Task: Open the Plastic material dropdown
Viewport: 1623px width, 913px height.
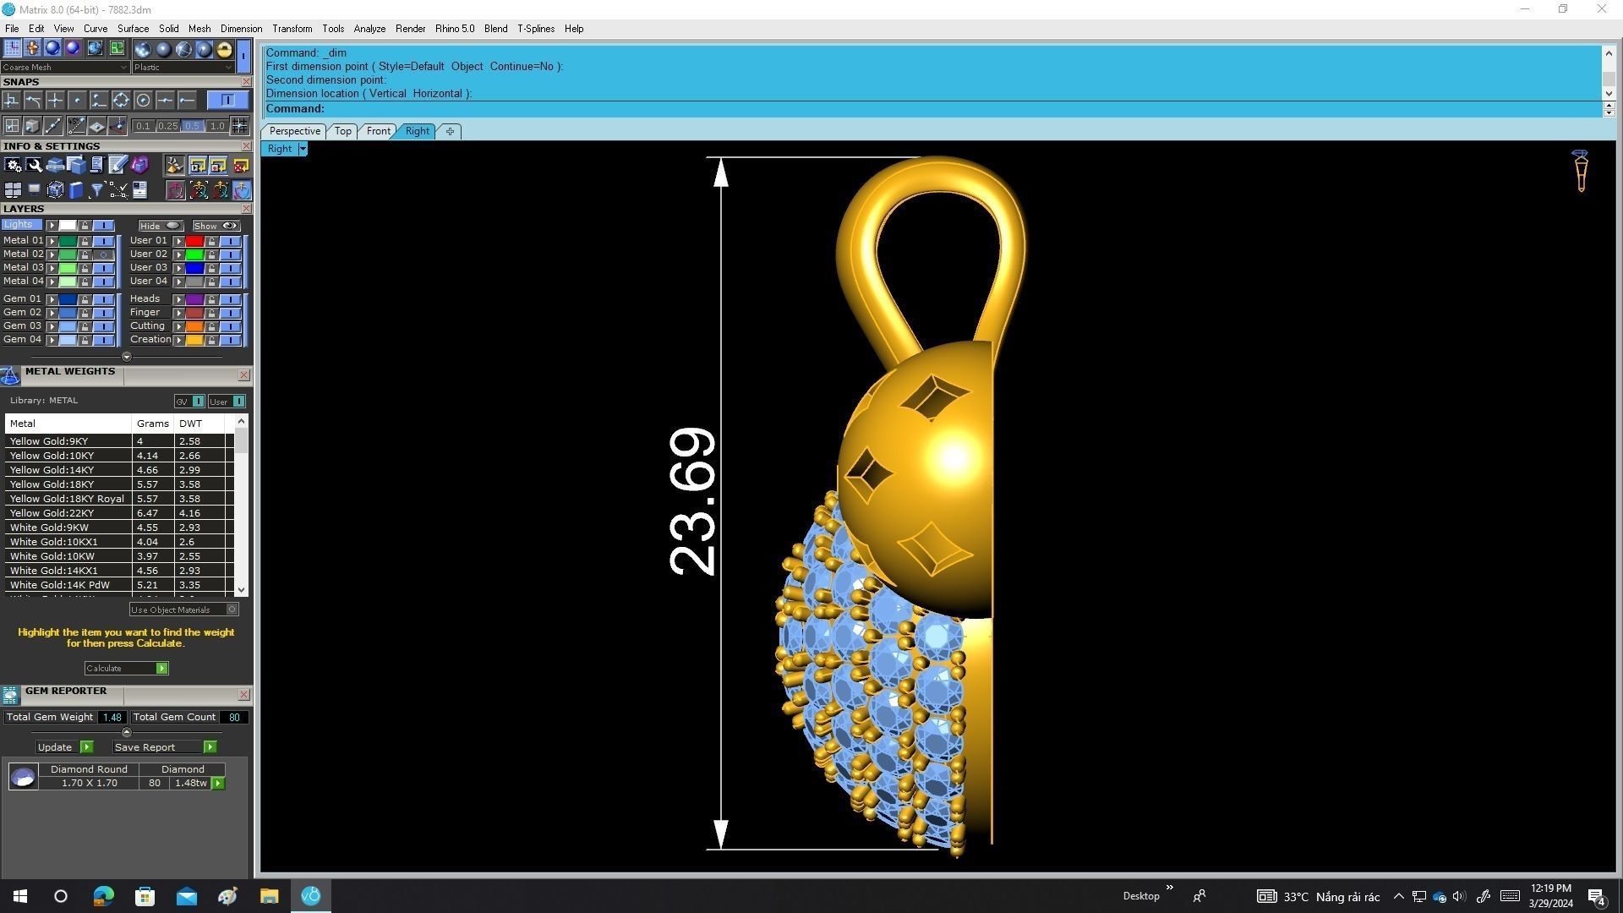Action: (183, 67)
